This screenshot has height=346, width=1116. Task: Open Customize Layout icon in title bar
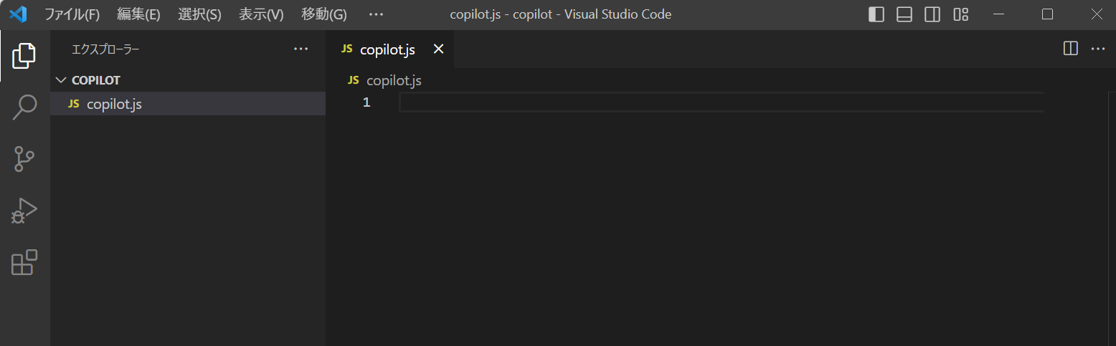(961, 14)
